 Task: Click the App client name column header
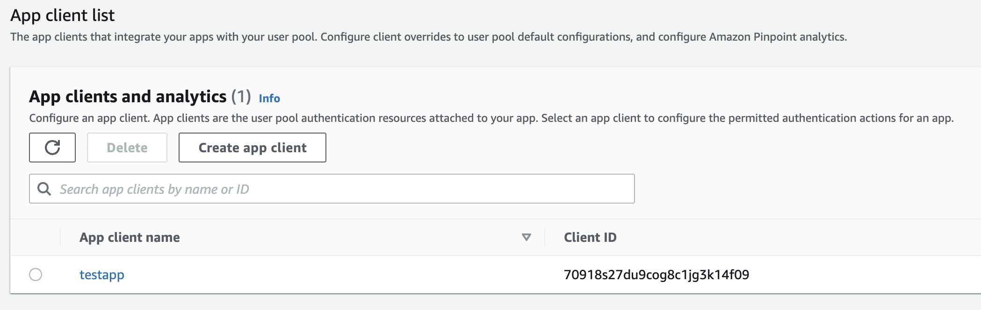130,237
